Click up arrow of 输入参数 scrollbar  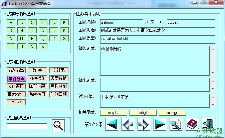213,49
